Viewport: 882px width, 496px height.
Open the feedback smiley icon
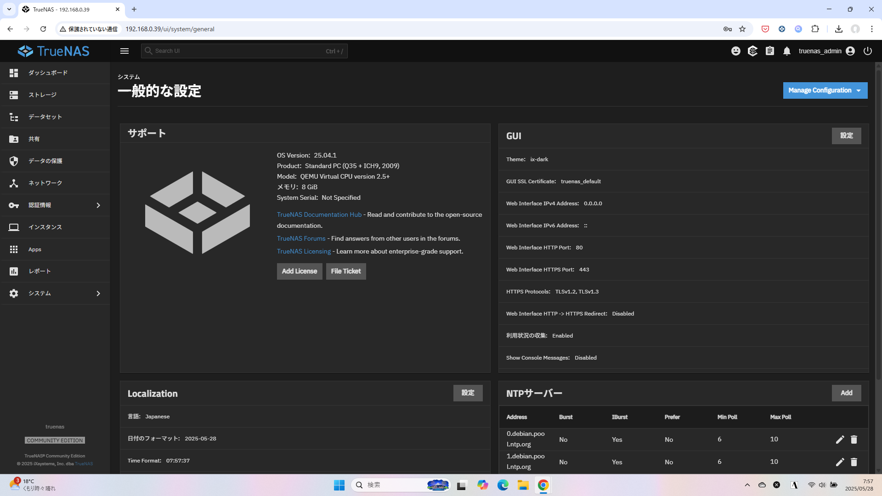pos(736,51)
